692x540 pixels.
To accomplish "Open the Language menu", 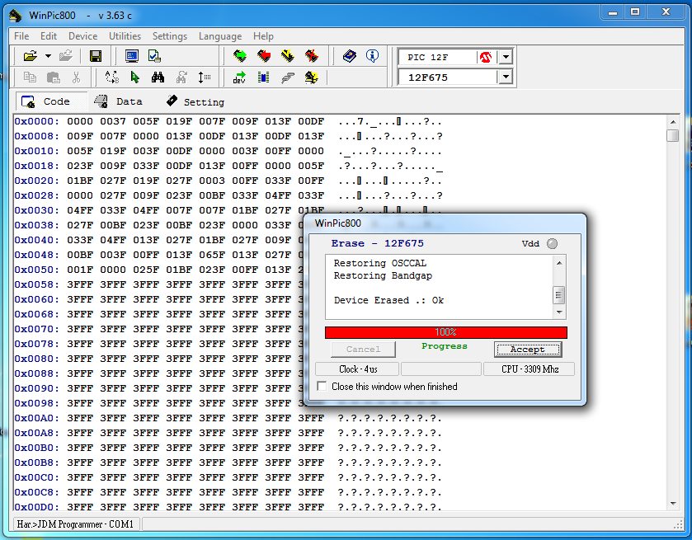I will coord(220,36).
